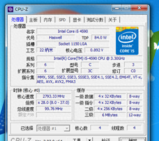159x141 pixels.
Task: Click the name field Intel Core i5 4590
Action: click(73, 31)
